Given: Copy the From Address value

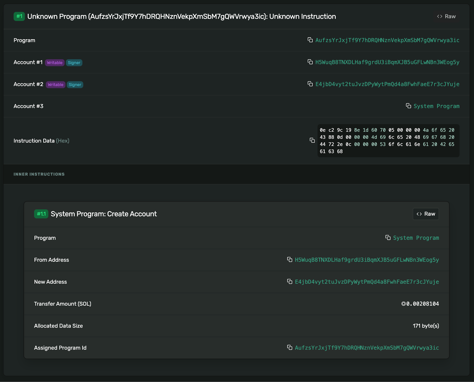Looking at the screenshot, I should coord(290,260).
